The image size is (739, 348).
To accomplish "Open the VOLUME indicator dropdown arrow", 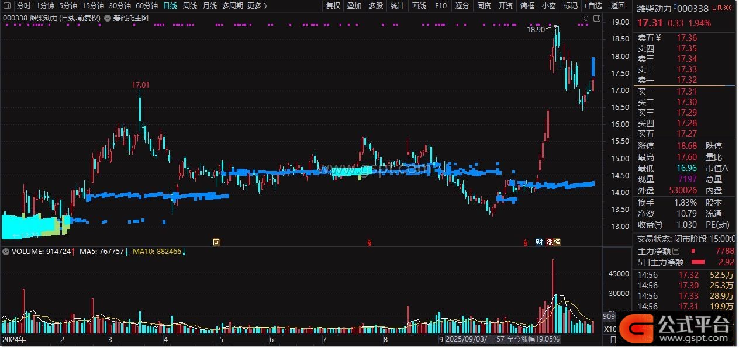I will (x=6, y=252).
